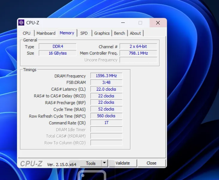Click the Command Rate (CR) label
219x180 pixels.
(x=67, y=123)
